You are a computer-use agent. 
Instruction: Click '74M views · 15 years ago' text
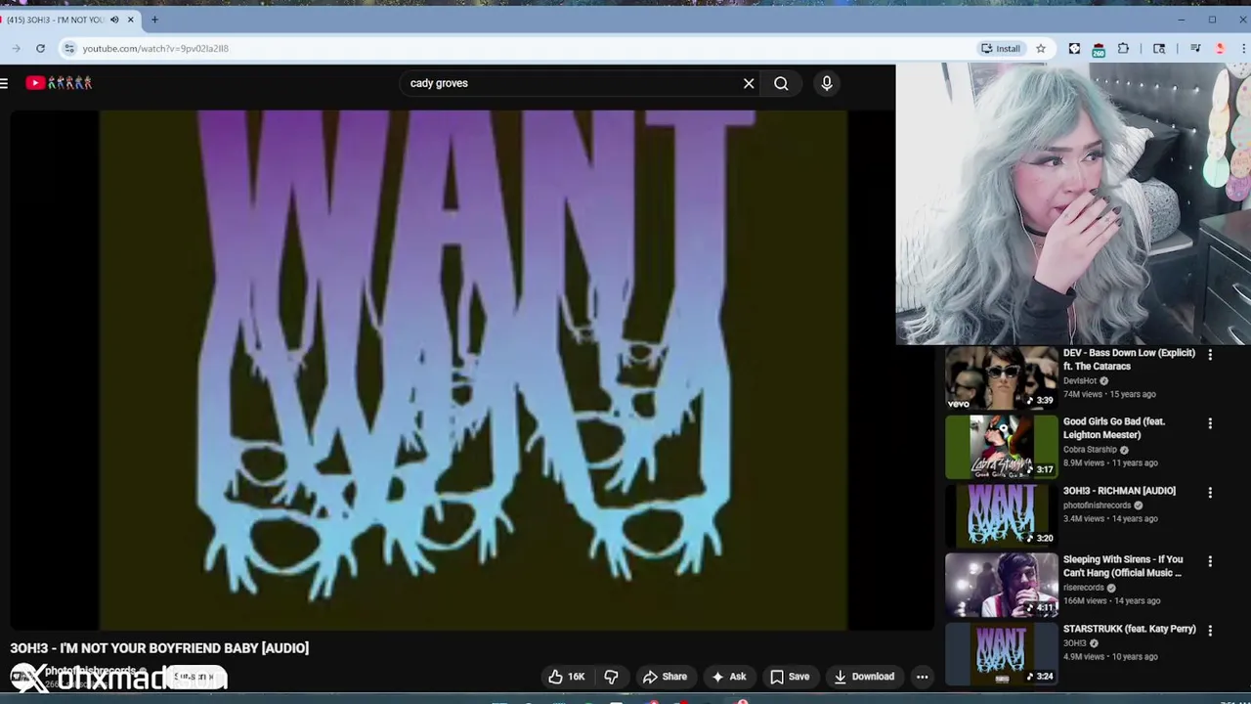pyautogui.click(x=1109, y=394)
